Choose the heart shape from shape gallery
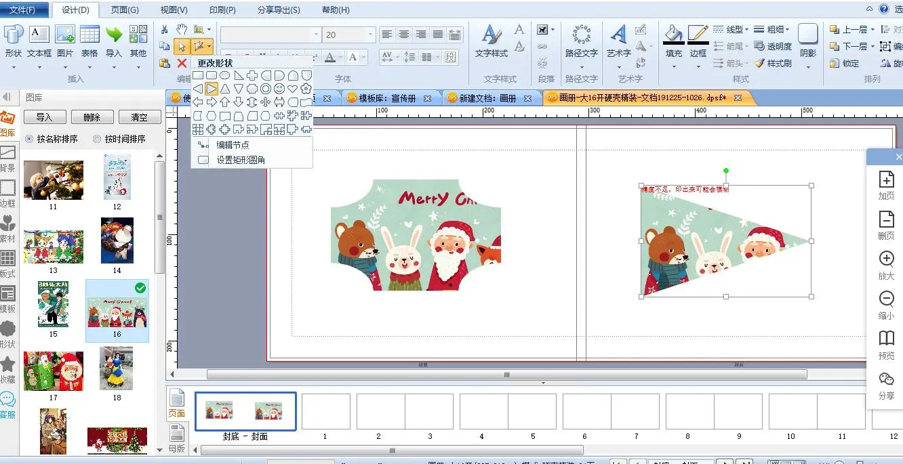 [x=293, y=89]
